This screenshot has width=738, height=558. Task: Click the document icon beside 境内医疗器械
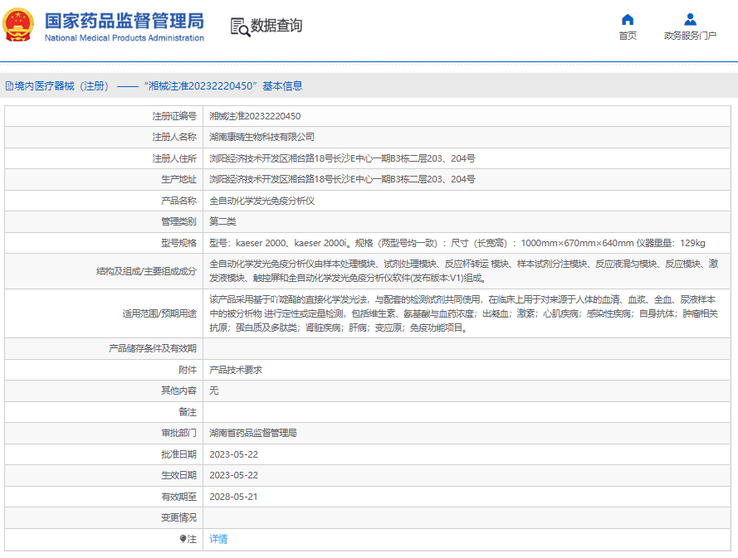pos(9,86)
